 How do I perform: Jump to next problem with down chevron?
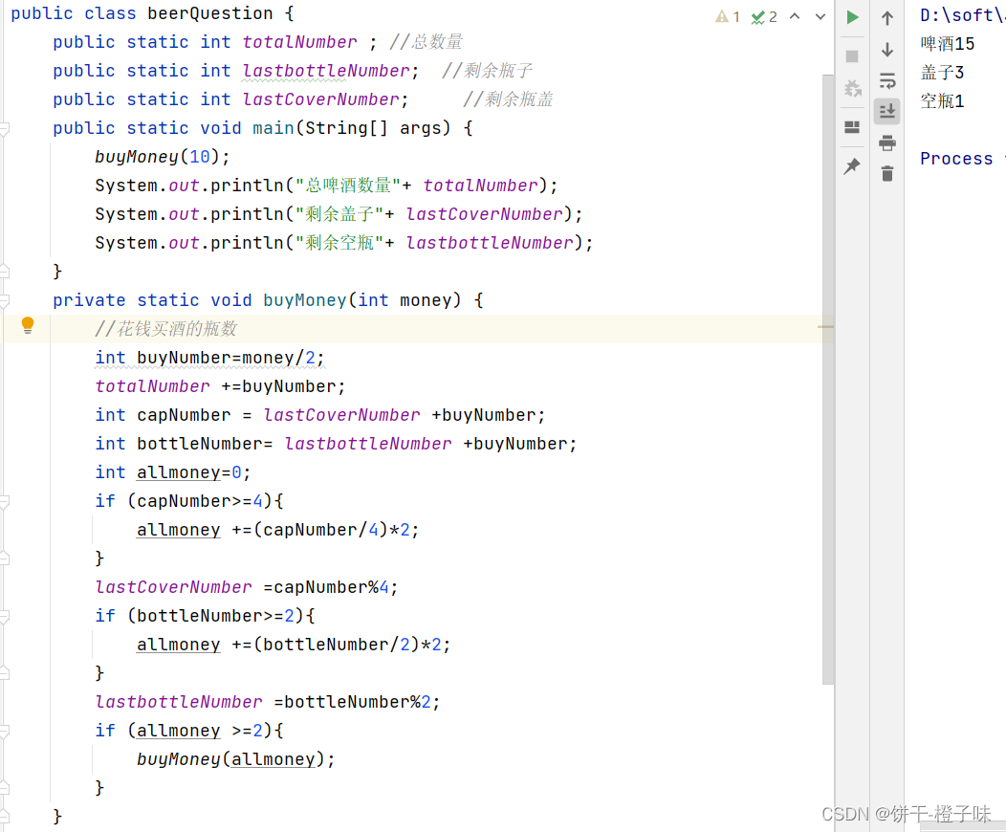point(820,16)
